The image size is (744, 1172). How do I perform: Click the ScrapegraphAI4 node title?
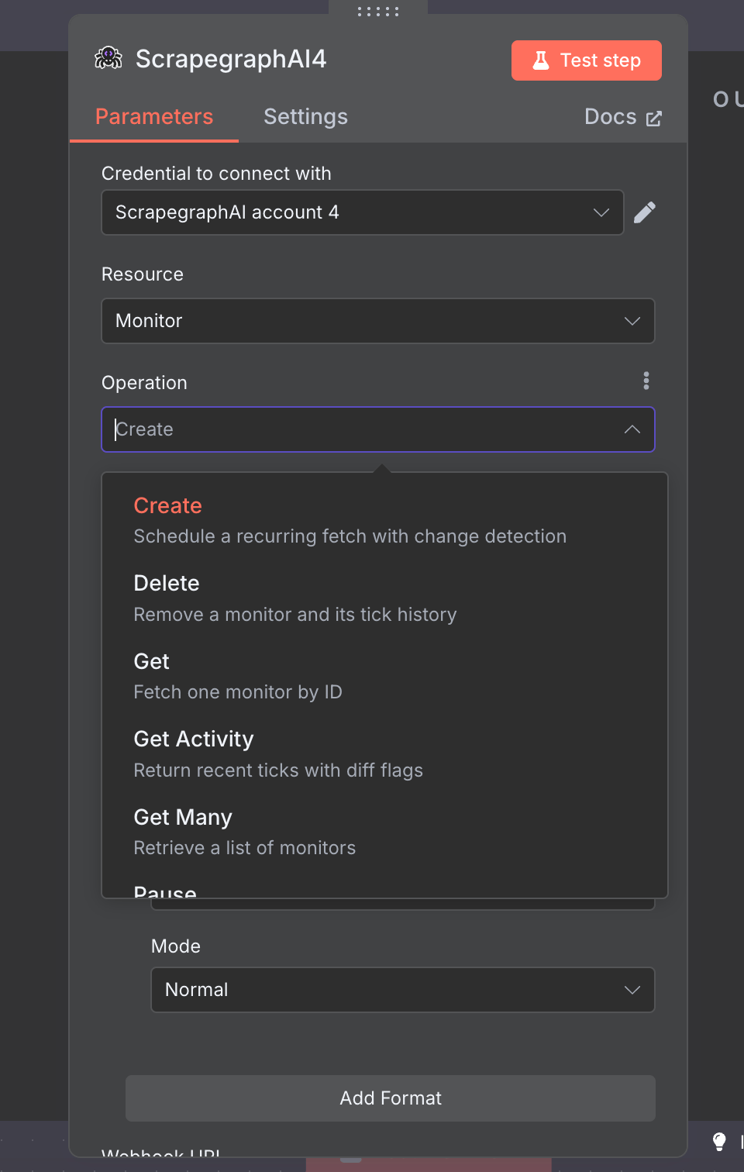pyautogui.click(x=231, y=59)
